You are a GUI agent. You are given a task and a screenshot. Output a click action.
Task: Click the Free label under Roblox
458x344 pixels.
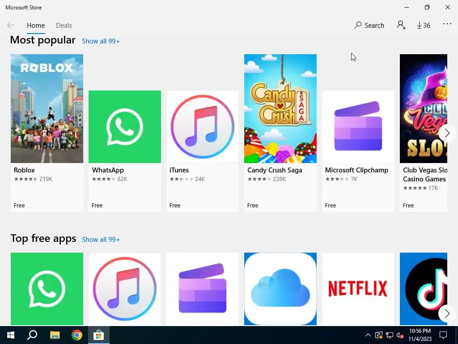point(19,205)
